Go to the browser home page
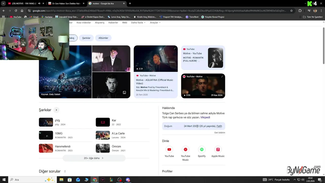Screen dimensions: 325x183 pos(22,11)
